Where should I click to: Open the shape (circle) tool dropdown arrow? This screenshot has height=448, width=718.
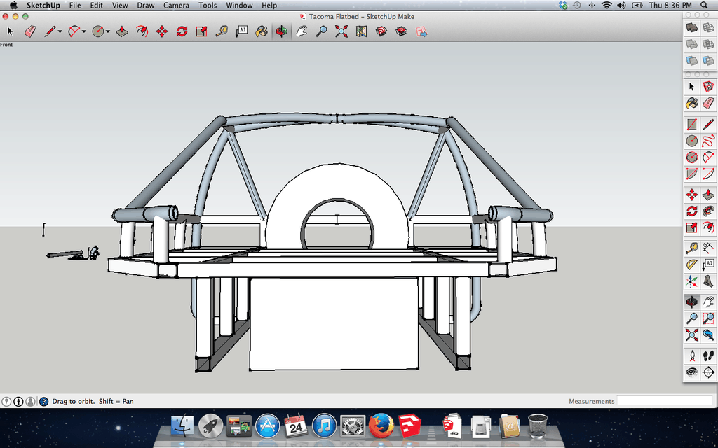[x=108, y=31]
